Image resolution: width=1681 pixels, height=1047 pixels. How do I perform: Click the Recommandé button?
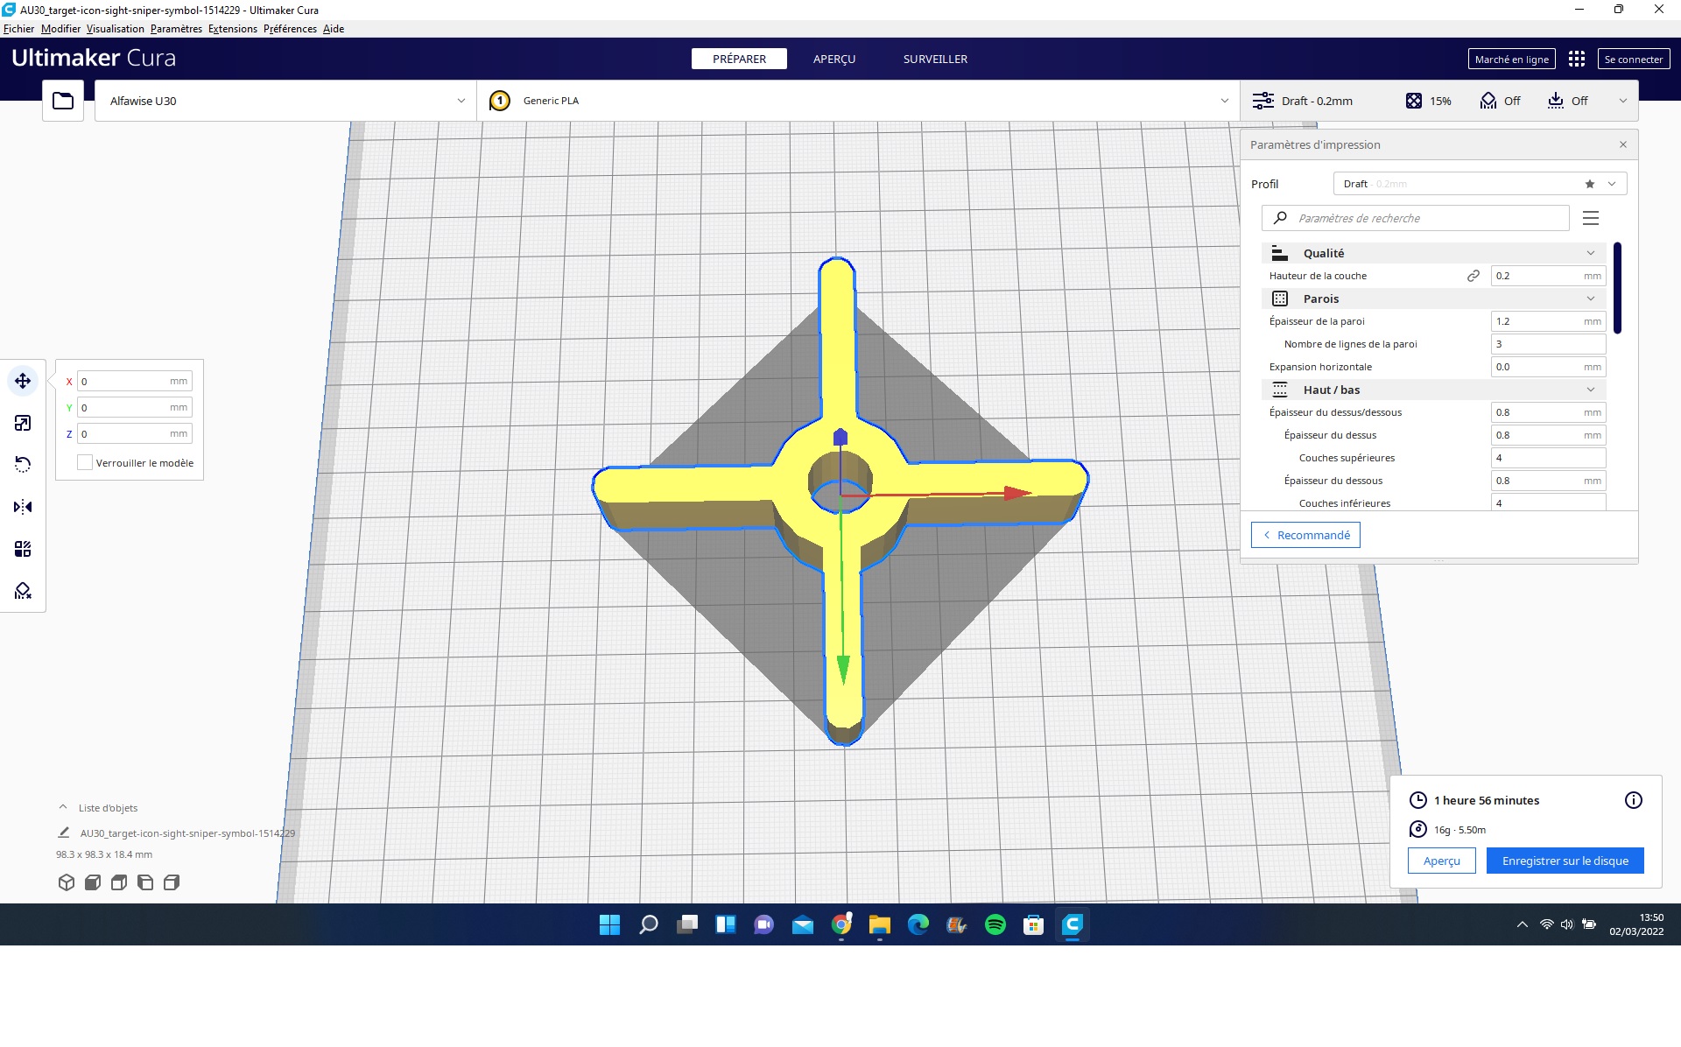[x=1305, y=535]
